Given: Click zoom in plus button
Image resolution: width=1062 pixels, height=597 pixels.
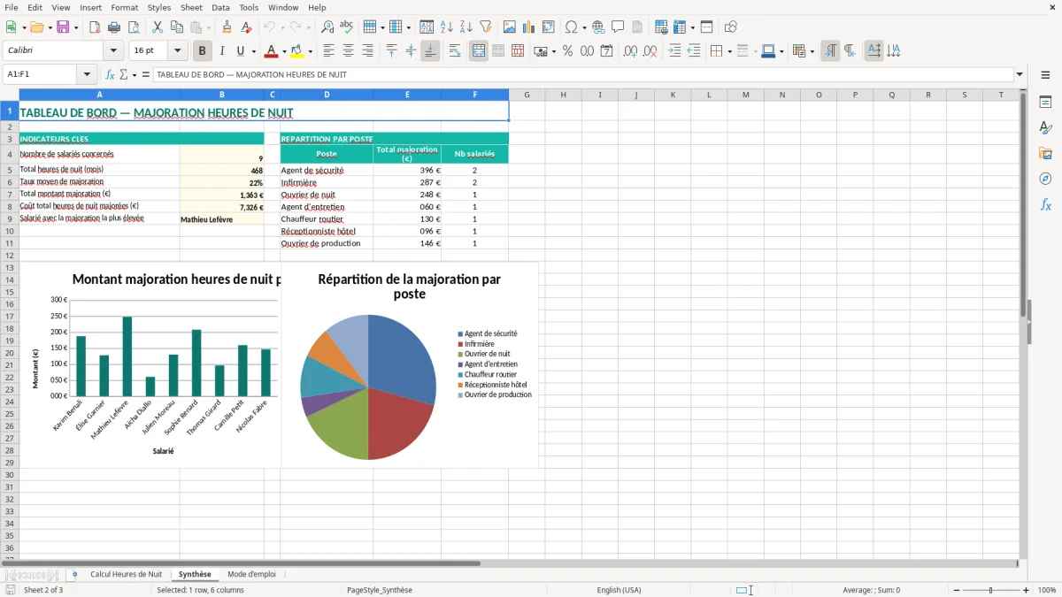Looking at the screenshot, I should click(1027, 590).
